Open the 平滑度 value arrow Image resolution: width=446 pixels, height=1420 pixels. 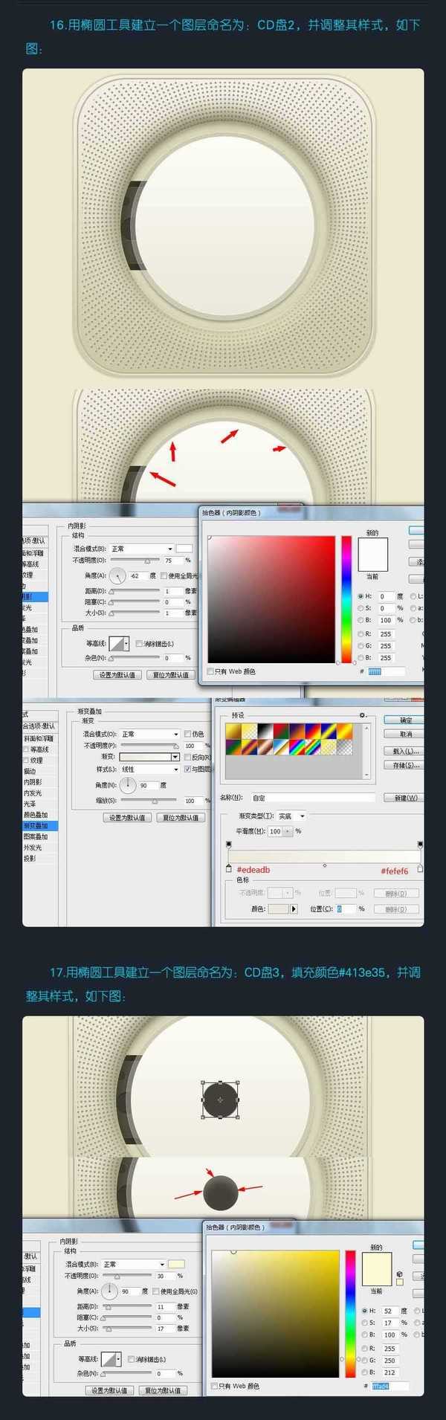(288, 831)
